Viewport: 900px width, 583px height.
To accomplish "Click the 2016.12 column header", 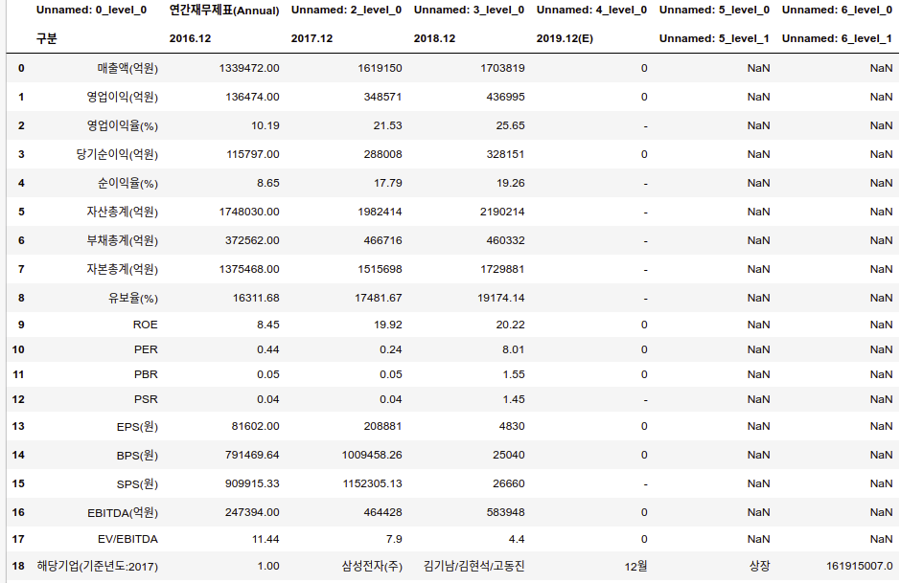I will (190, 38).
